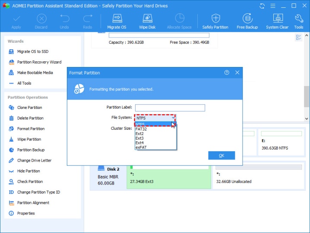Select FAT32 from file system list
The height and width of the screenshot is (233, 310).
[155, 129]
